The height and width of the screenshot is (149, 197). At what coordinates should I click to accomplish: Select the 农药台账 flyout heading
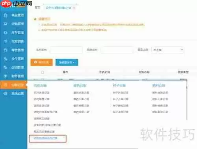point(40,86)
